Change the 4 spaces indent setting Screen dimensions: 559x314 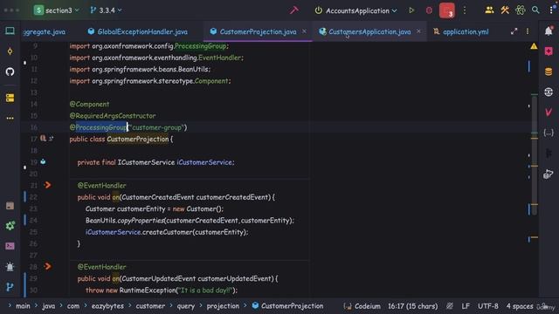[520, 306]
